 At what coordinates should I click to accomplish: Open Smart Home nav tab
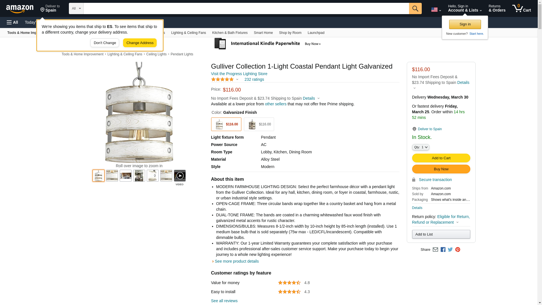coord(263,33)
